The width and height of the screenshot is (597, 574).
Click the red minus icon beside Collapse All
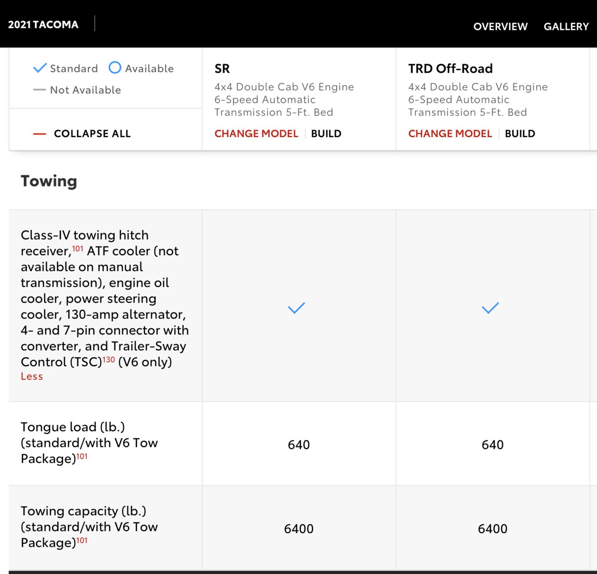(40, 134)
